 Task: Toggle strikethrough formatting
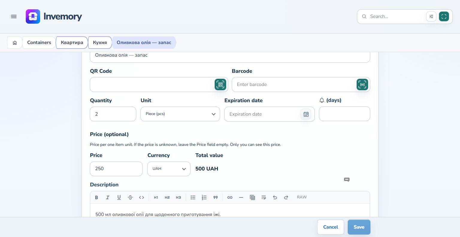[x=130, y=197]
